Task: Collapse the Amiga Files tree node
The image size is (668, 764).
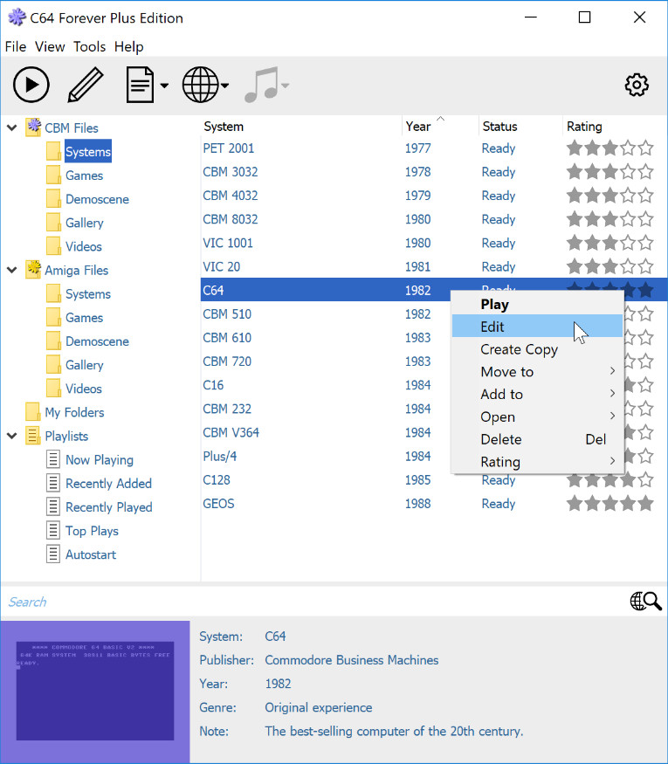Action: tap(12, 270)
